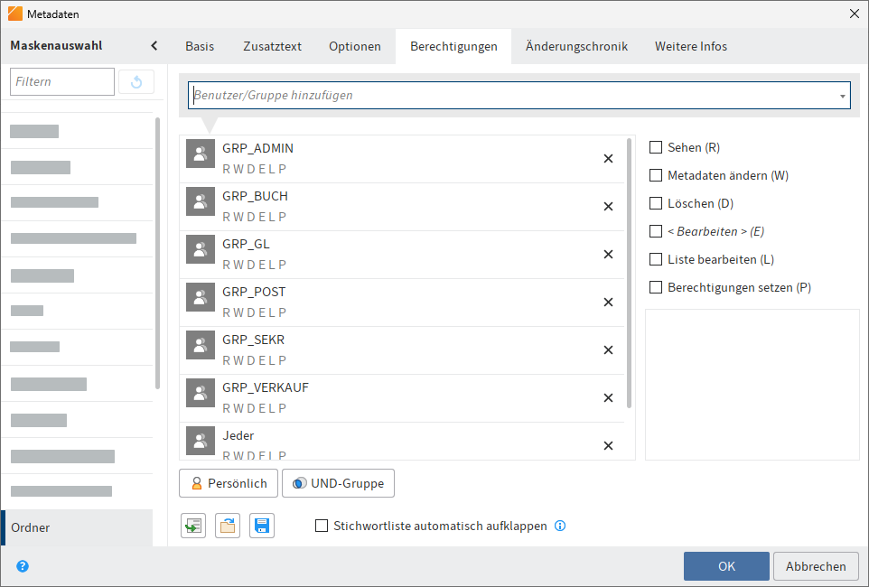This screenshot has height=587, width=869.
Task: Click inside the Filtern input field
Action: pos(61,81)
